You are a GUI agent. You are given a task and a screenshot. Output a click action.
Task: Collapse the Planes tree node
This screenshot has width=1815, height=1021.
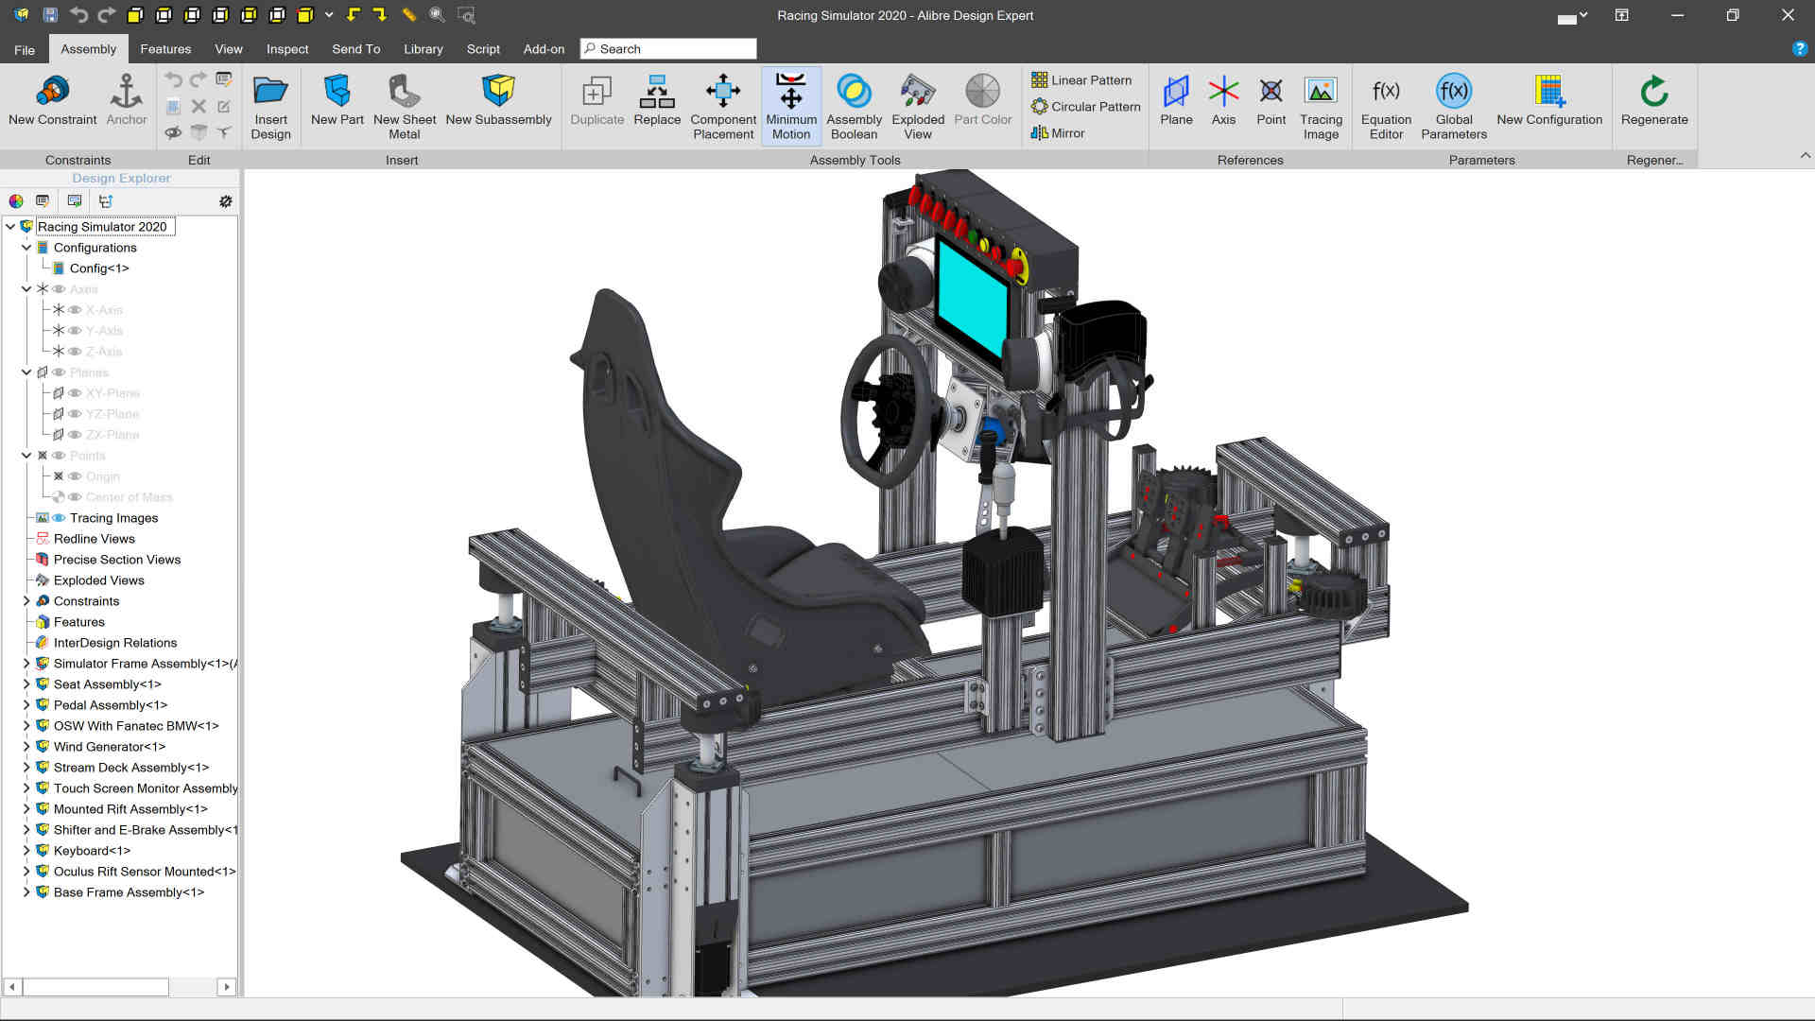click(26, 372)
